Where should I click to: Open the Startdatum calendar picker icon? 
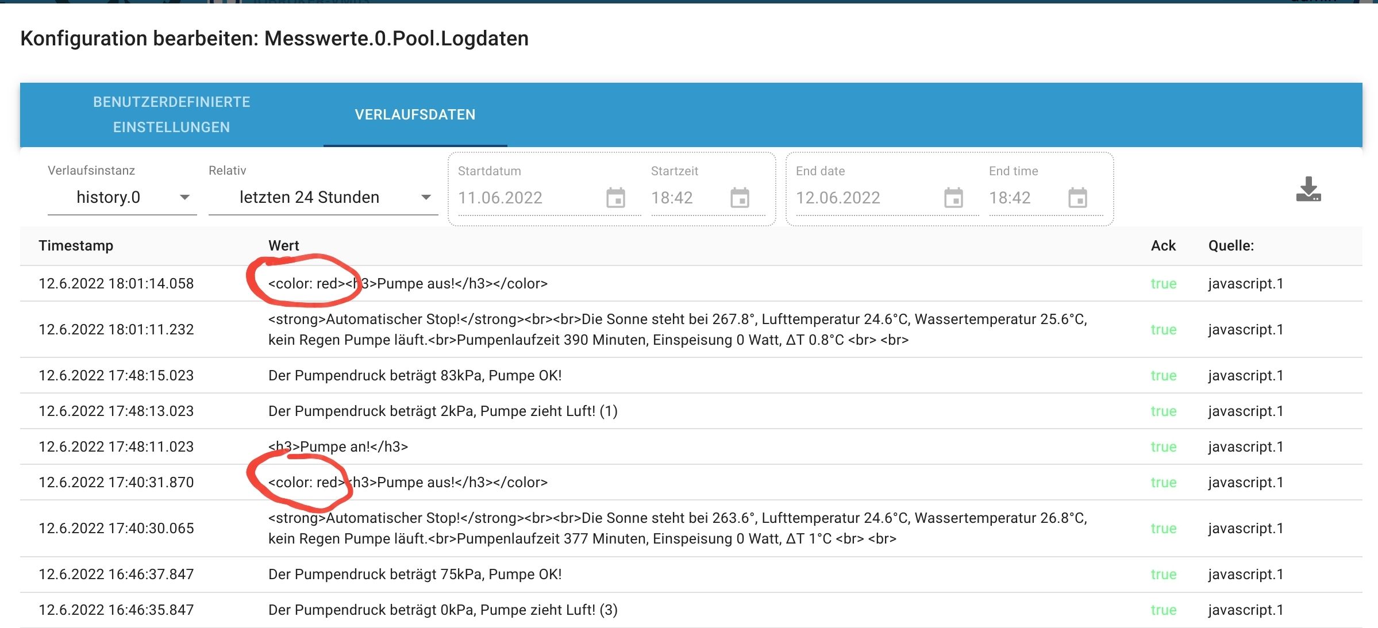(x=615, y=198)
